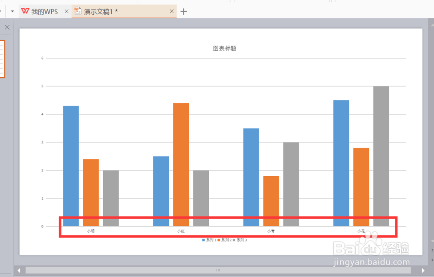Image resolution: width=434 pixels, height=277 pixels.
Task: Close the left slide thumbnail panel
Action: click(x=7, y=27)
